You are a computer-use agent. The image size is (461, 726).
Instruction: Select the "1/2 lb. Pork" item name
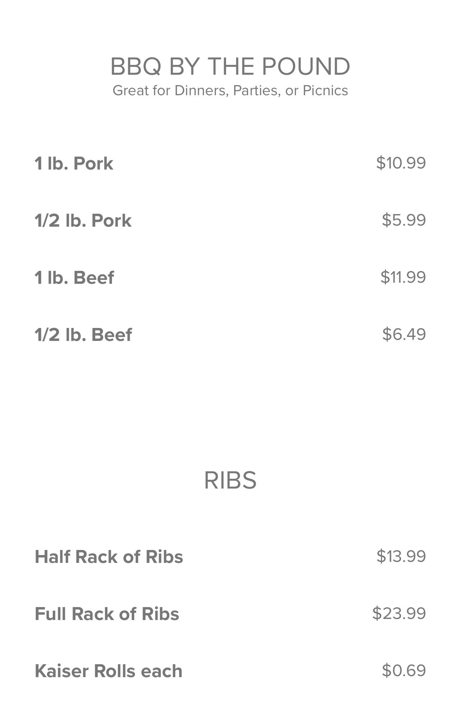(83, 221)
